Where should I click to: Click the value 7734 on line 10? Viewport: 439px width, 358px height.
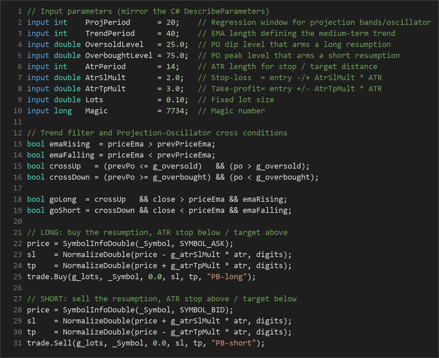pyautogui.click(x=175, y=111)
